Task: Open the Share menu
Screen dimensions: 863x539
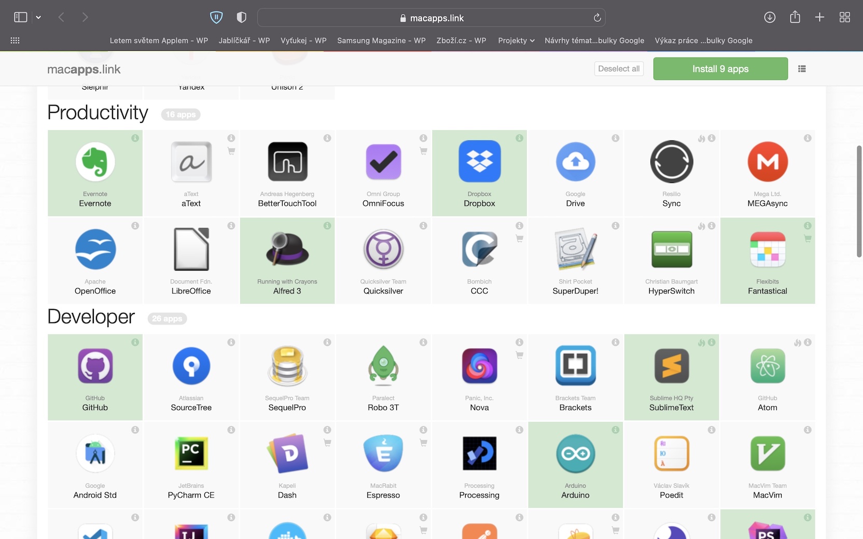Action: tap(795, 18)
